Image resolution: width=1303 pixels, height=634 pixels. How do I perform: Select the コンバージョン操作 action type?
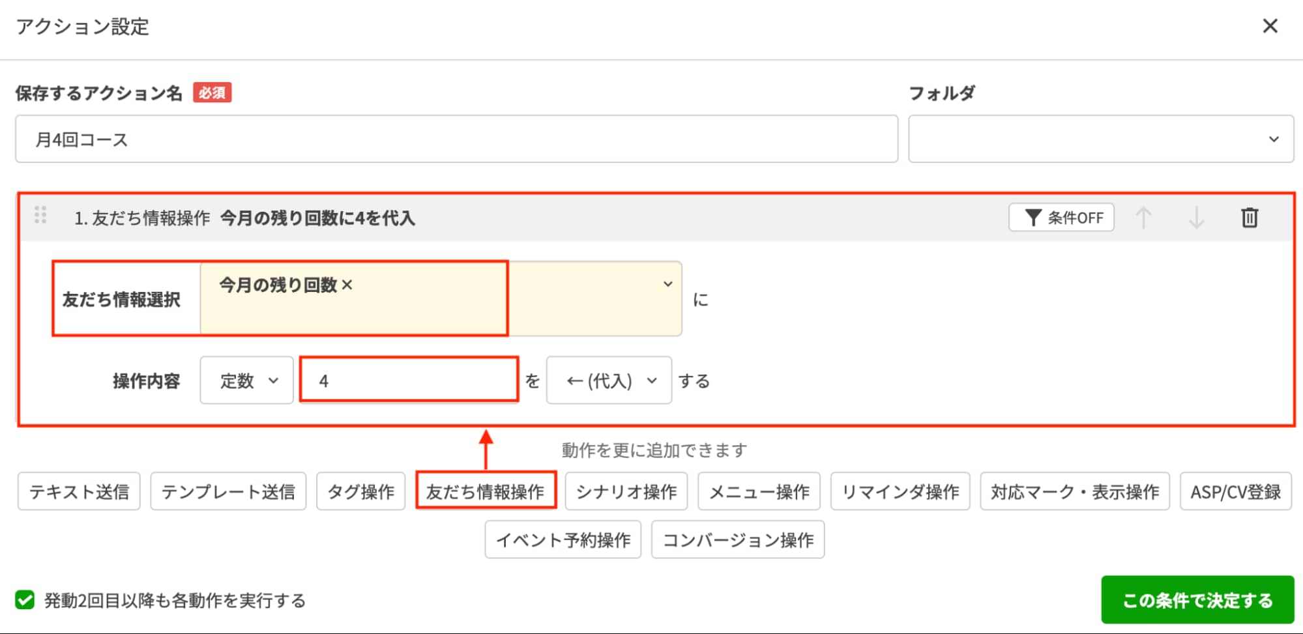click(x=738, y=540)
